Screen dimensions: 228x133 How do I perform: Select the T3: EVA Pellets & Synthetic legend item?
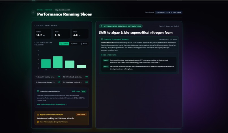[x=75, y=77]
